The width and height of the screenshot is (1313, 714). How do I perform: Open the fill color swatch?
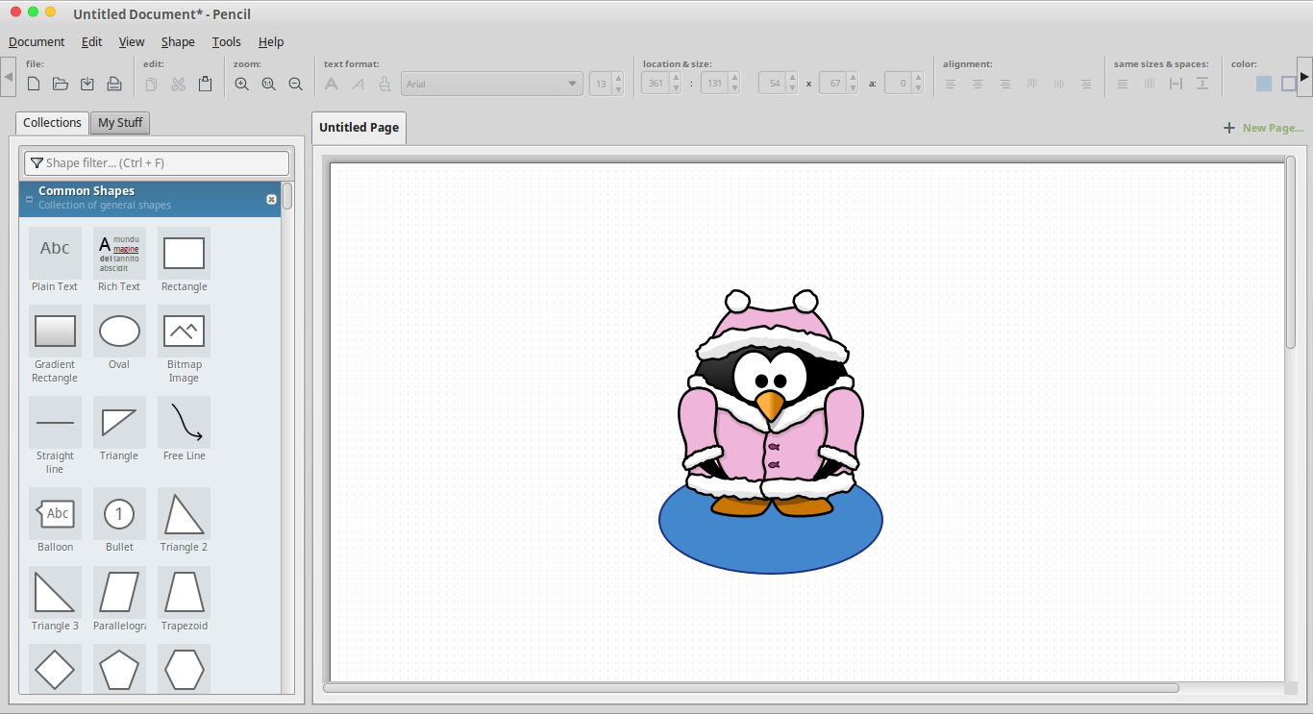1264,85
